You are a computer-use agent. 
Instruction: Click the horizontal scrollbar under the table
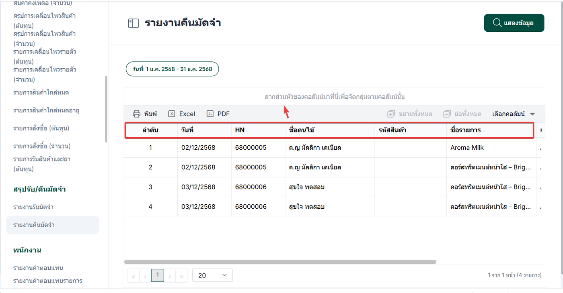click(280, 262)
